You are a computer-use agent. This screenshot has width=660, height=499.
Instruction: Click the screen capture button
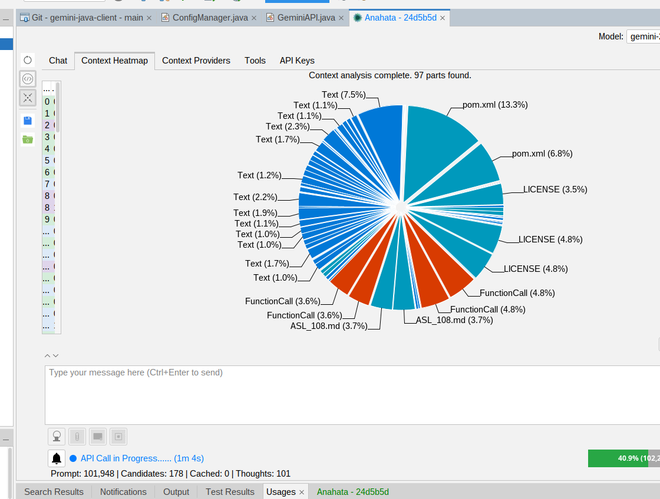click(x=98, y=437)
